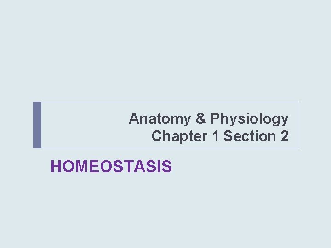This screenshot has width=331, height=248.
Task: Click the letter "P" starting Physiology
Action: [216, 119]
